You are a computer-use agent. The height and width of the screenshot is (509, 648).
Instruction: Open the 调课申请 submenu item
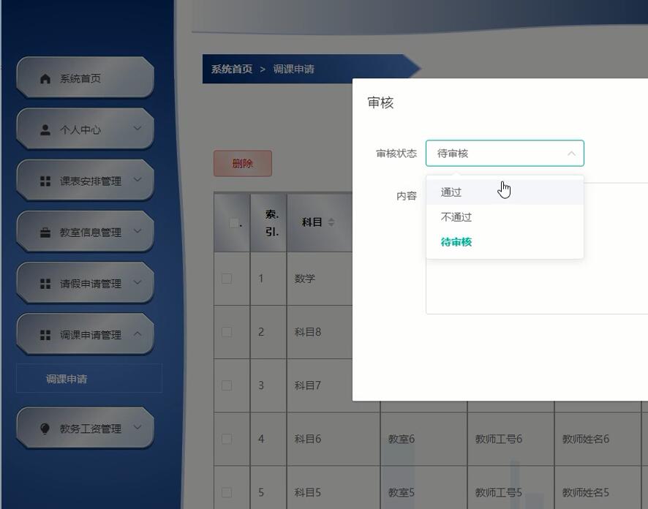click(x=88, y=378)
